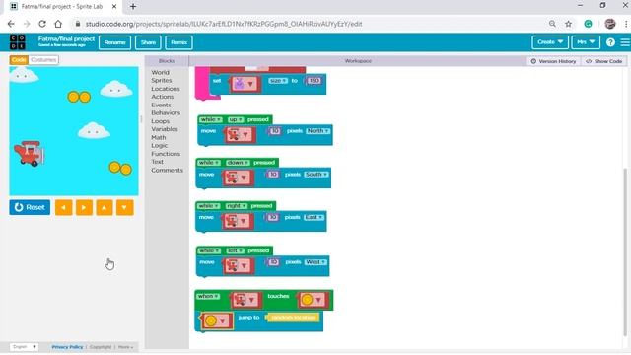Screen dimensions: 631x355
Task: Open the help question mark icon
Action: (x=610, y=42)
